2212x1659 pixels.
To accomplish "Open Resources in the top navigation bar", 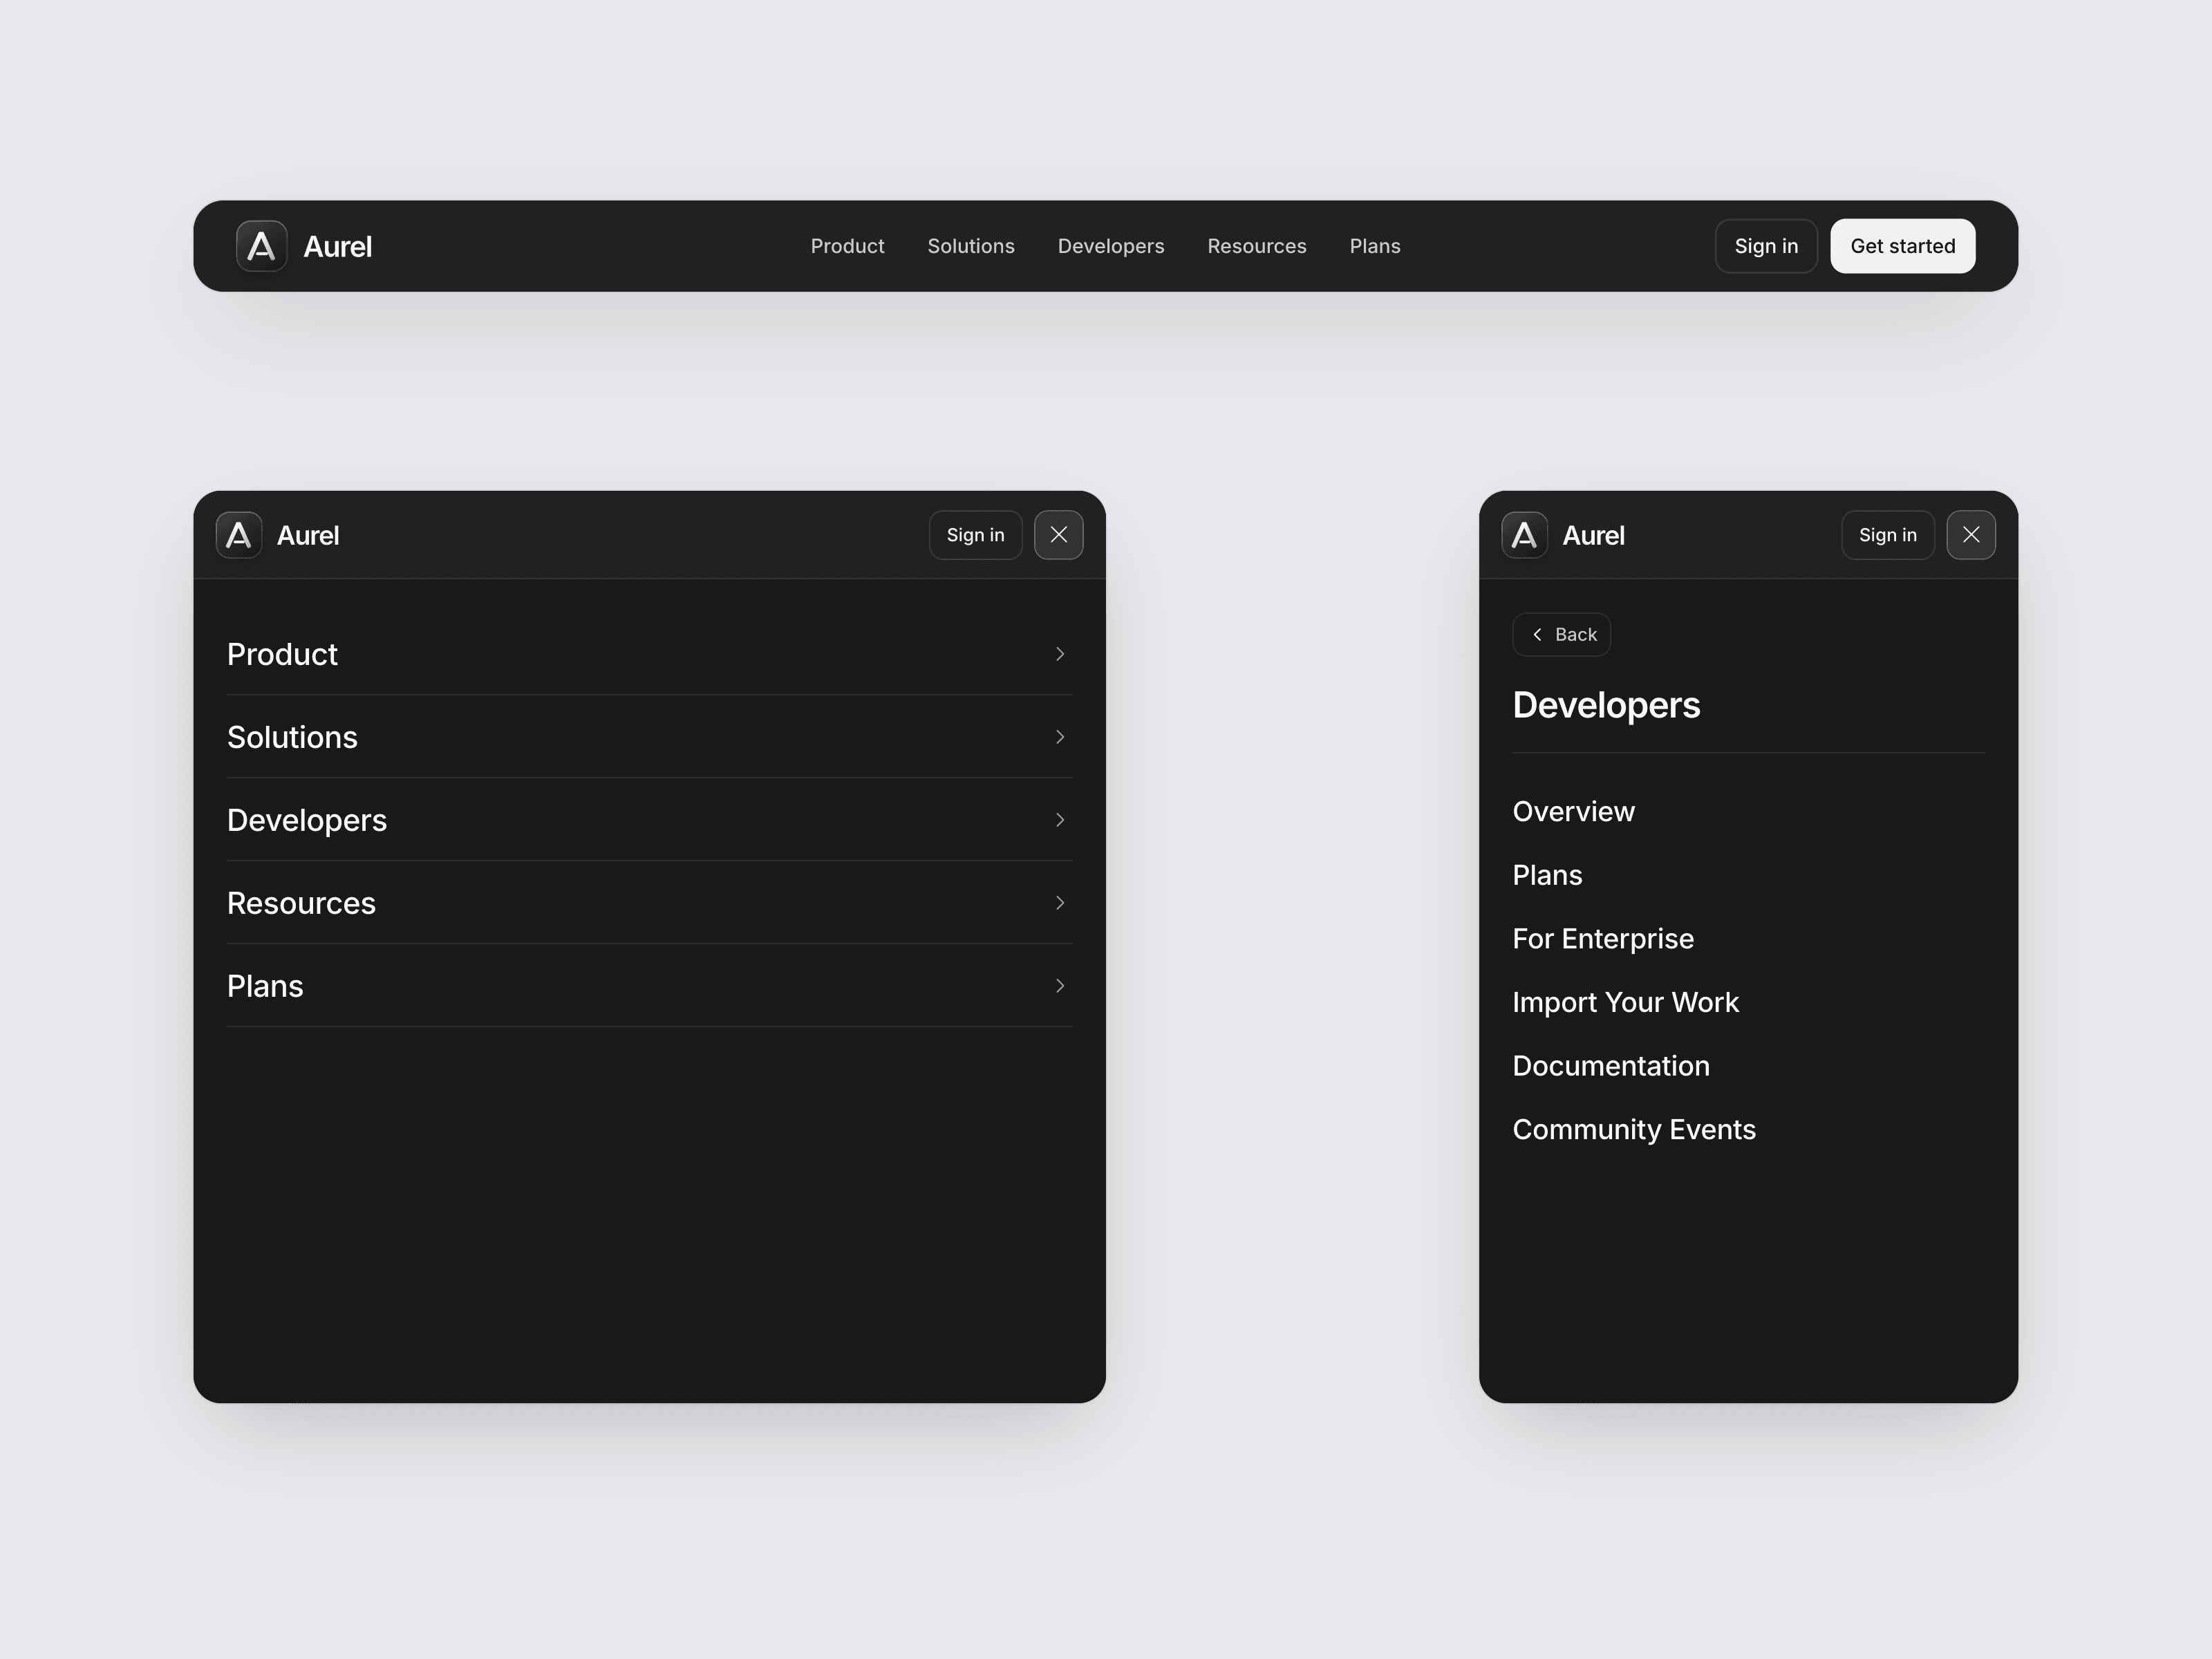I will coord(1257,246).
